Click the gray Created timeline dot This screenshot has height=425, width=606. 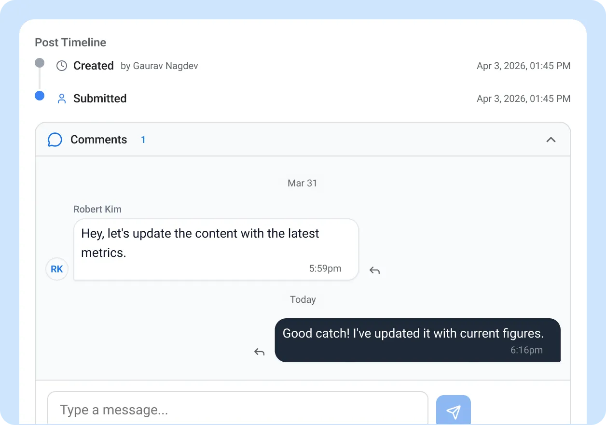40,63
